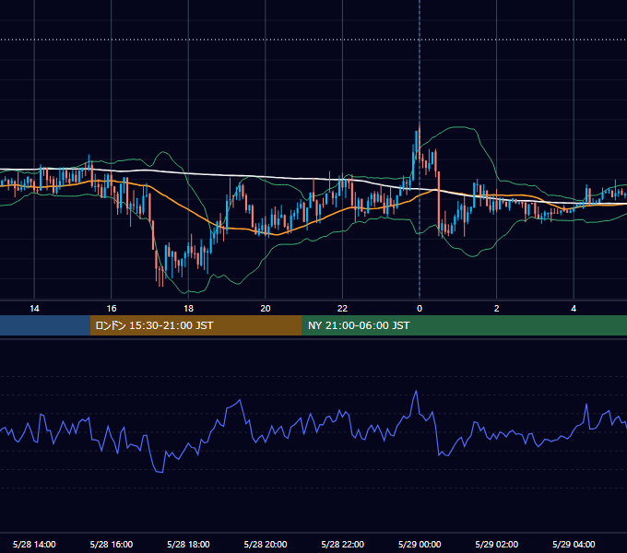Click the 5/28 18:00 date label
The width and height of the screenshot is (627, 553).
pos(188,544)
